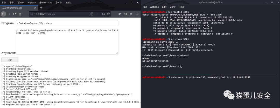
Task: Open Firefox Tools menu
Action: click(x=59, y=3)
